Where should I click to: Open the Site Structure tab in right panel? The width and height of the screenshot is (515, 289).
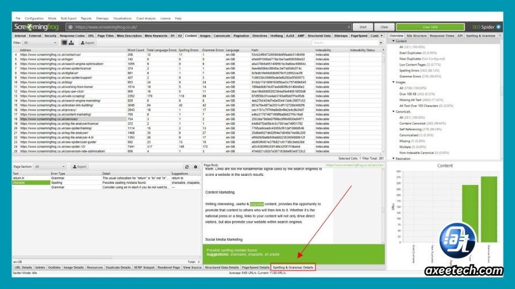(417, 36)
